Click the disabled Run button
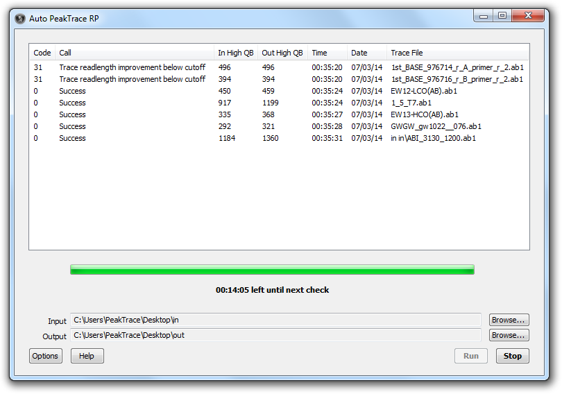The height and width of the screenshot is (394, 562). pos(470,356)
